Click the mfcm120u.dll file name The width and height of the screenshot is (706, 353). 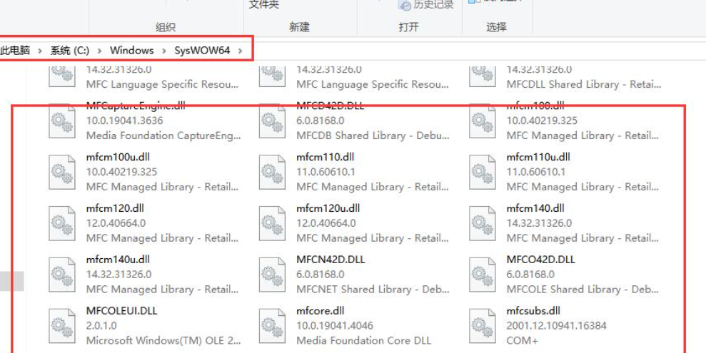[x=328, y=209]
